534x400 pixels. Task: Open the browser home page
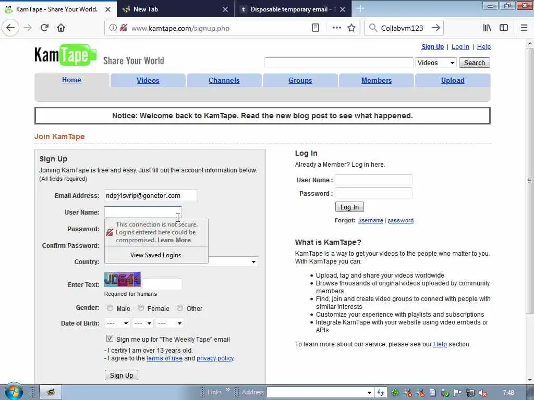(61, 28)
